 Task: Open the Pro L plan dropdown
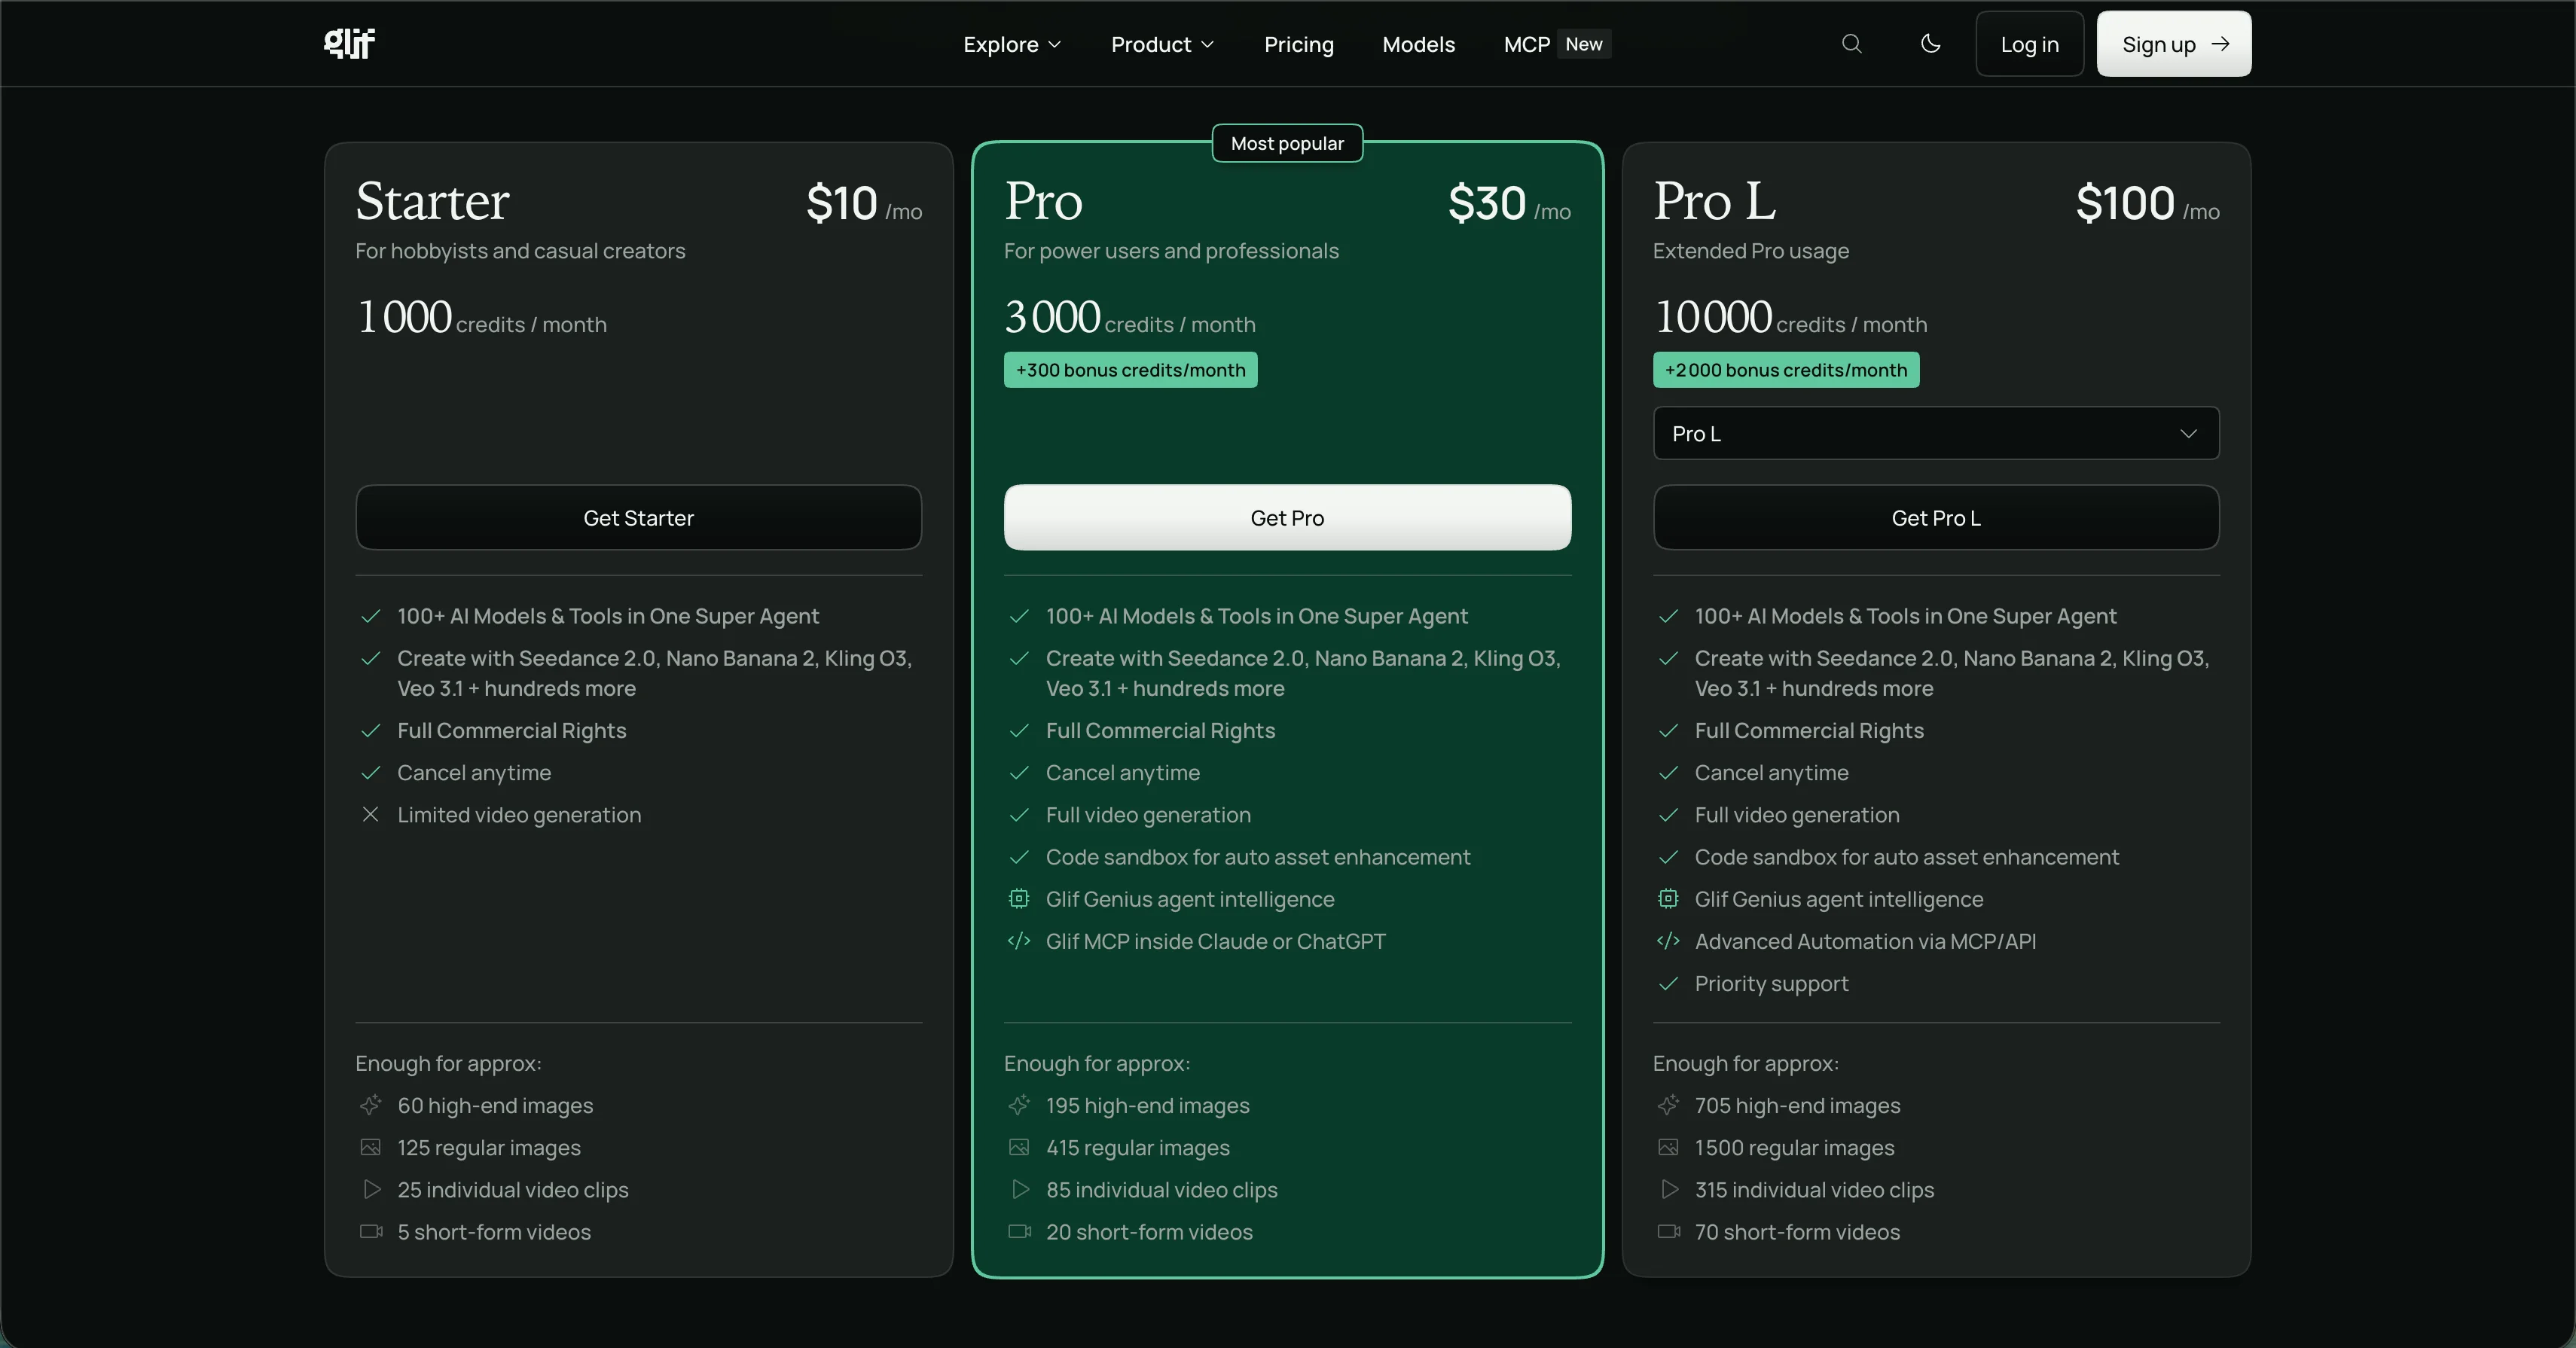(1936, 433)
